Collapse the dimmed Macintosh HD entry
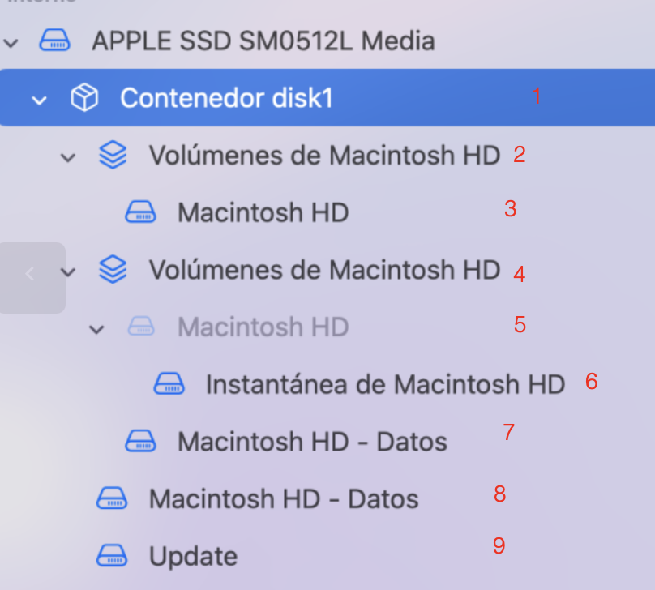The image size is (655, 590). pyautogui.click(x=97, y=329)
